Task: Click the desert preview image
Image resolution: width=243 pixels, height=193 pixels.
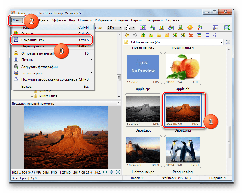Action: [x=66, y=138]
